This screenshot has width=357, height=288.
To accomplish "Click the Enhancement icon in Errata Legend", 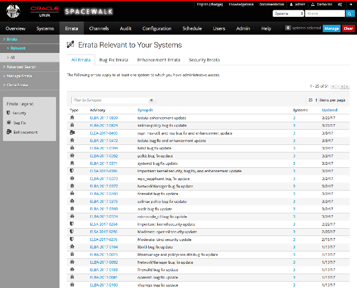I will pos(9,132).
